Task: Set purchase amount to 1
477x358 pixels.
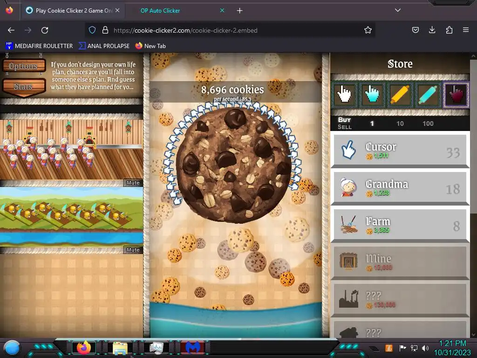Action: pos(372,124)
